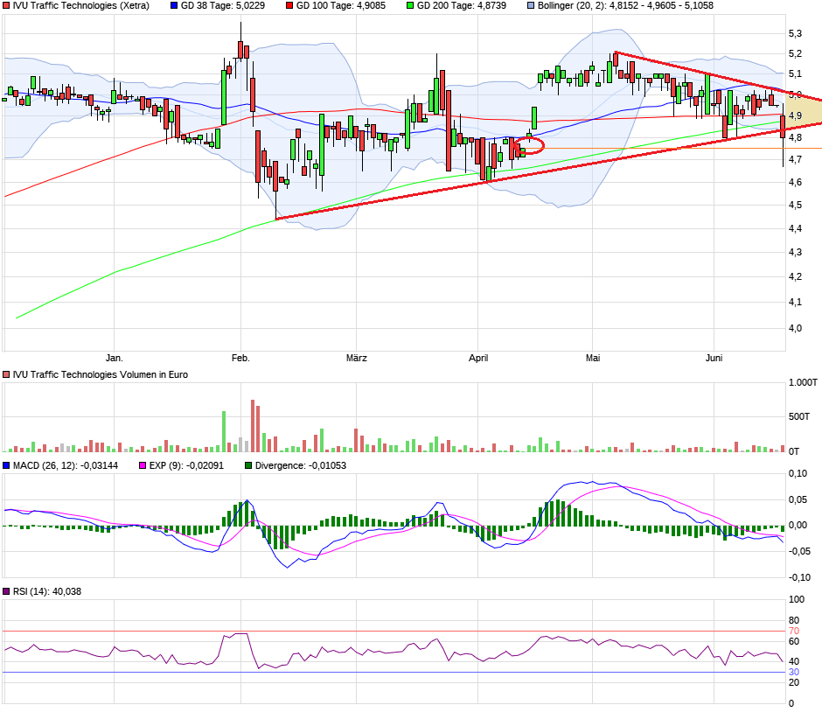822x712 pixels.
Task: Click the blue 30 RSI threshold label
Action: pyautogui.click(x=794, y=672)
